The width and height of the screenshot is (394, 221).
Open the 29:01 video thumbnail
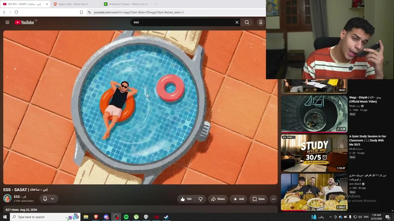(314, 86)
